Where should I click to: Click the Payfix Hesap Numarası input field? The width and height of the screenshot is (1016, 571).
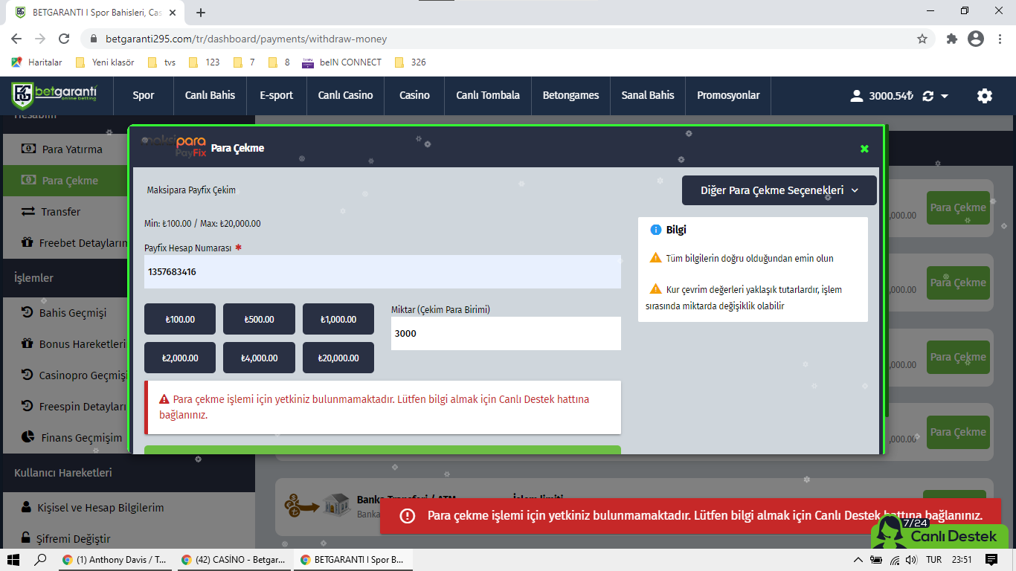pos(382,272)
